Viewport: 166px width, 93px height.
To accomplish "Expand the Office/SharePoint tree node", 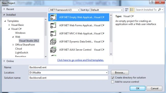I will [13, 45].
